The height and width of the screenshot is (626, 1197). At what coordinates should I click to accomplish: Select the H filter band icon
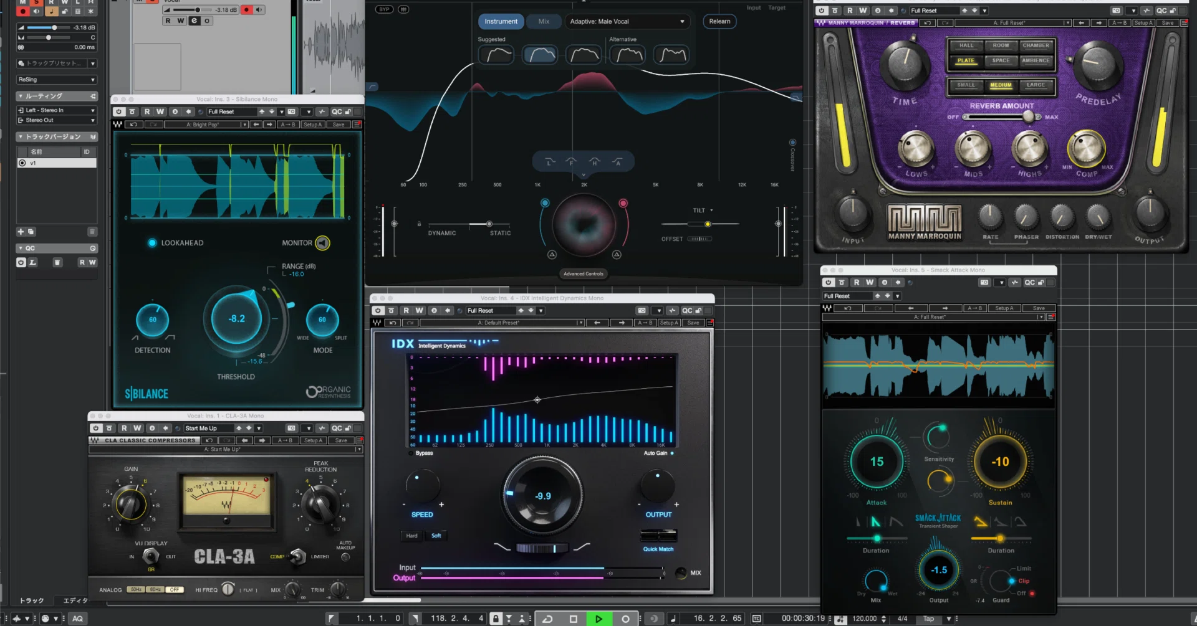click(594, 162)
